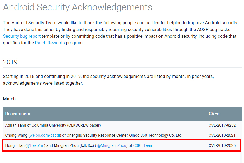
Task: Click the Adrian Tang researcher row
Action: (x=123, y=126)
